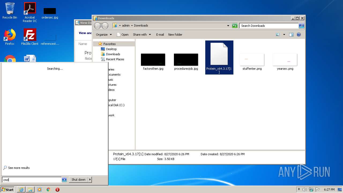Screen dimensions: 343x193
Task: Open Windows Media Player taskbar icon
Action: (x=39, y=190)
